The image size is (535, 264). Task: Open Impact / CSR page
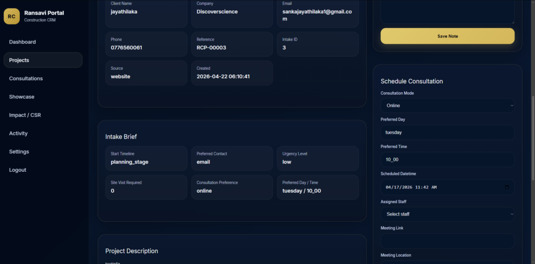pos(25,115)
